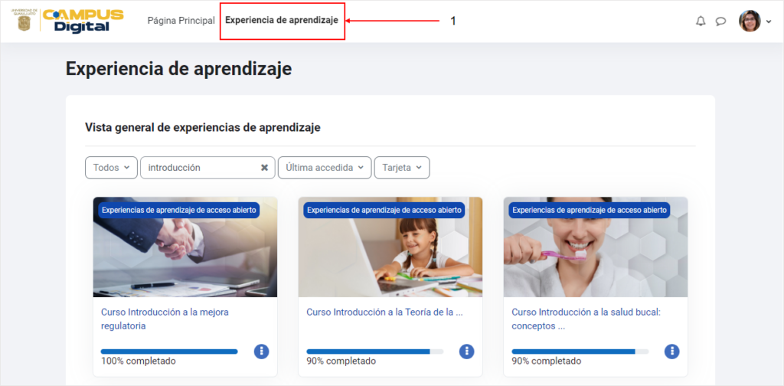Image resolution: width=784 pixels, height=386 pixels.
Task: Click the handshake course thumbnail
Action: (185, 247)
